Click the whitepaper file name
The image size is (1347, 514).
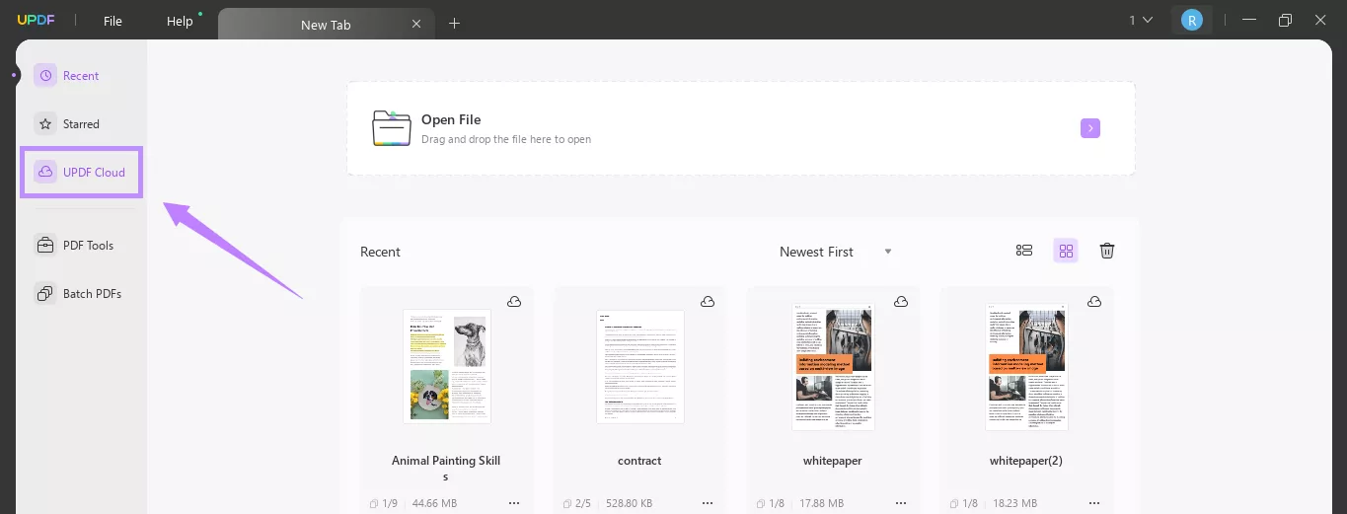[833, 461]
